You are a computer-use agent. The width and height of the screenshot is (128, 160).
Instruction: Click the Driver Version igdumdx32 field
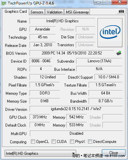click(x=76, y=109)
